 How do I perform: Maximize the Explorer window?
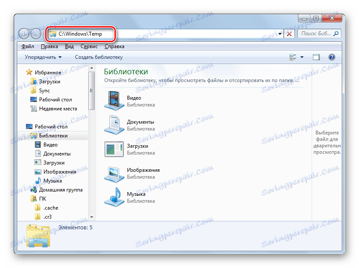pyautogui.click(x=316, y=18)
